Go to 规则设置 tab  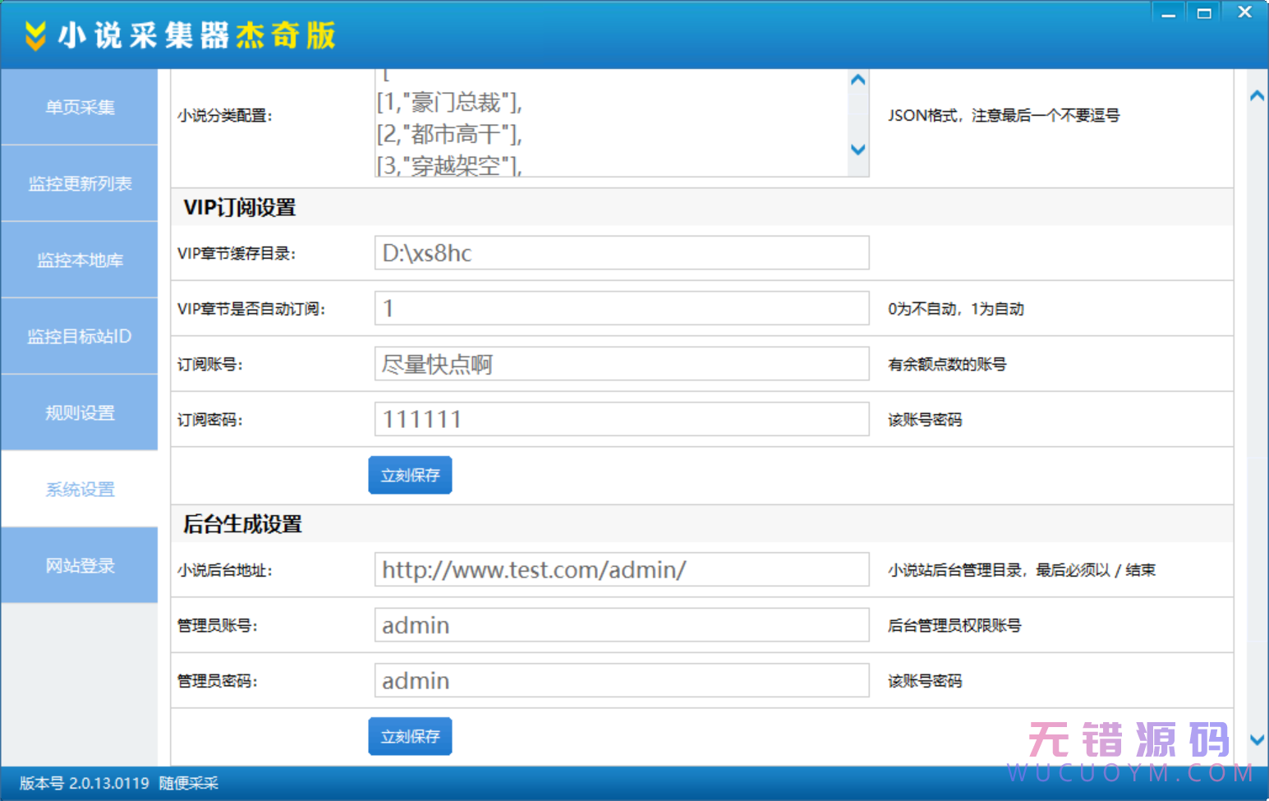[80, 413]
